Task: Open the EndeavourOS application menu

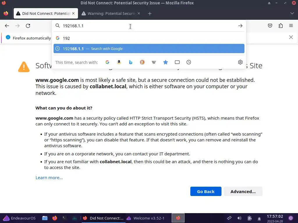Action: tap(19, 218)
